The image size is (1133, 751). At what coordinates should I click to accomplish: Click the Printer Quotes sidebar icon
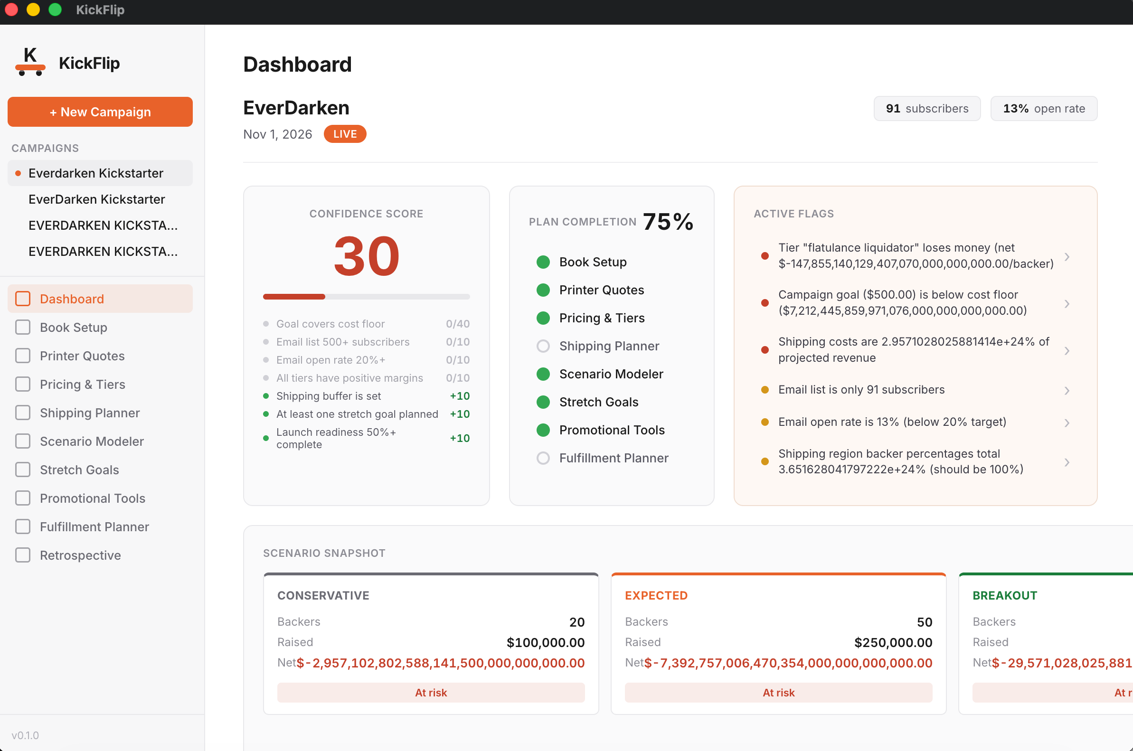click(22, 356)
